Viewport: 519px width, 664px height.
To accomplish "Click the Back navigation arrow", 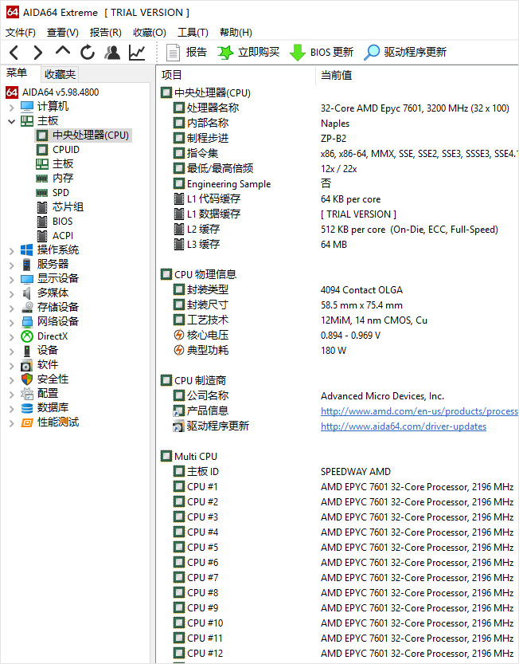I will 14,53.
